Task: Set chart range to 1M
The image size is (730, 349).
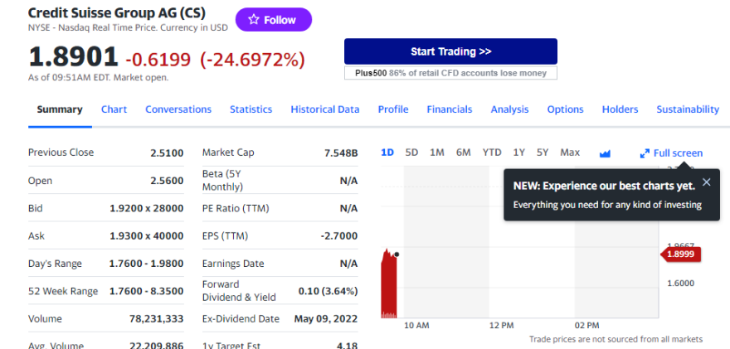Action: pos(437,153)
